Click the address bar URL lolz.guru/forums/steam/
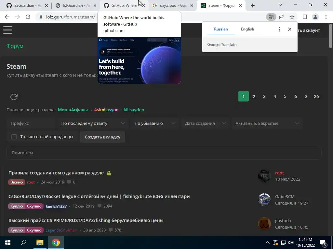Screen dimensions: 333x249 pyautogui.click(x=71, y=17)
